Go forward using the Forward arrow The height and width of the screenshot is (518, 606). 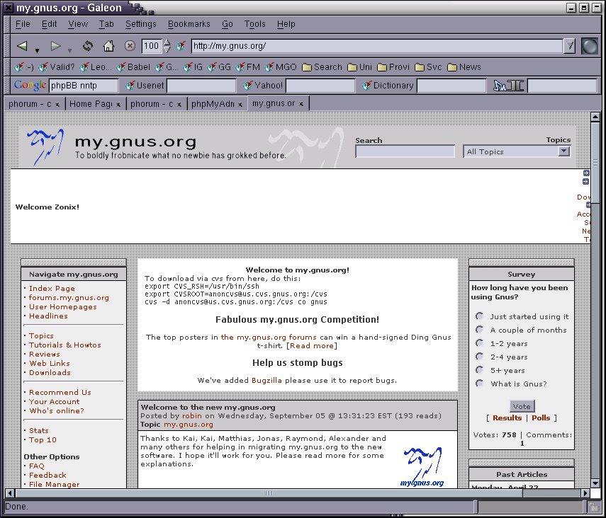(x=56, y=46)
